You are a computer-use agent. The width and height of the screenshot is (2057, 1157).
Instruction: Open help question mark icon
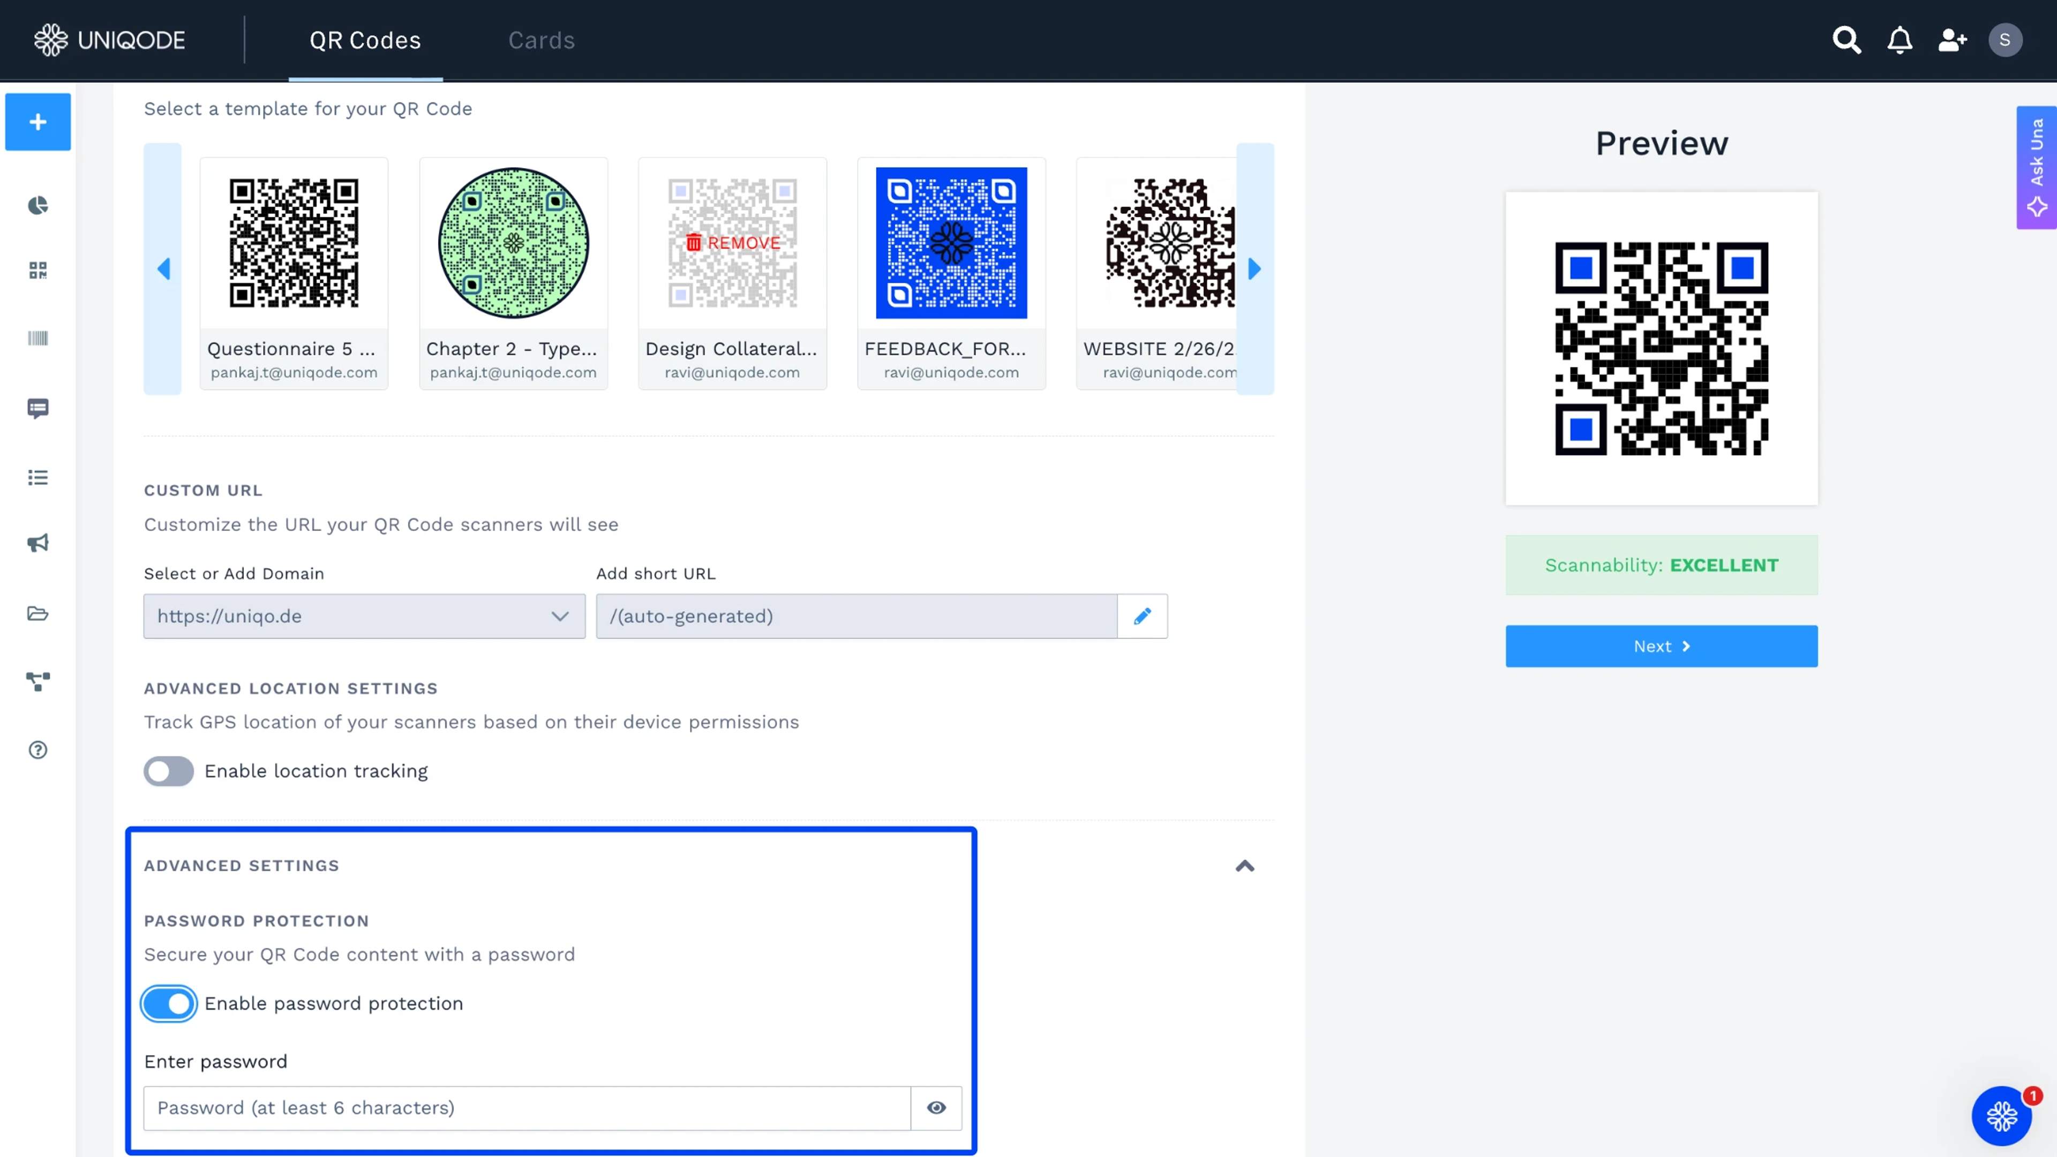39,750
